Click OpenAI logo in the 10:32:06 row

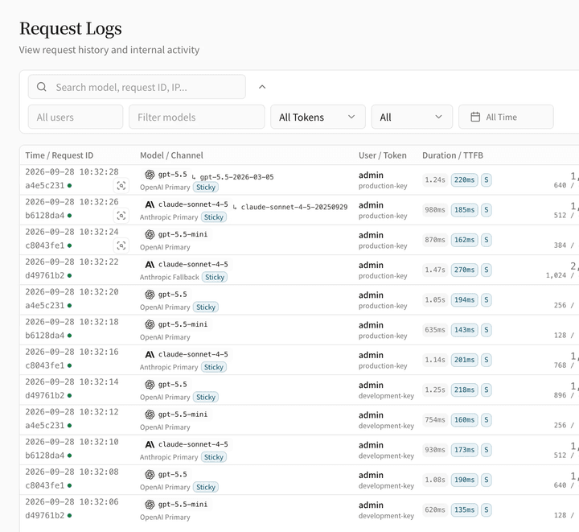[150, 505]
